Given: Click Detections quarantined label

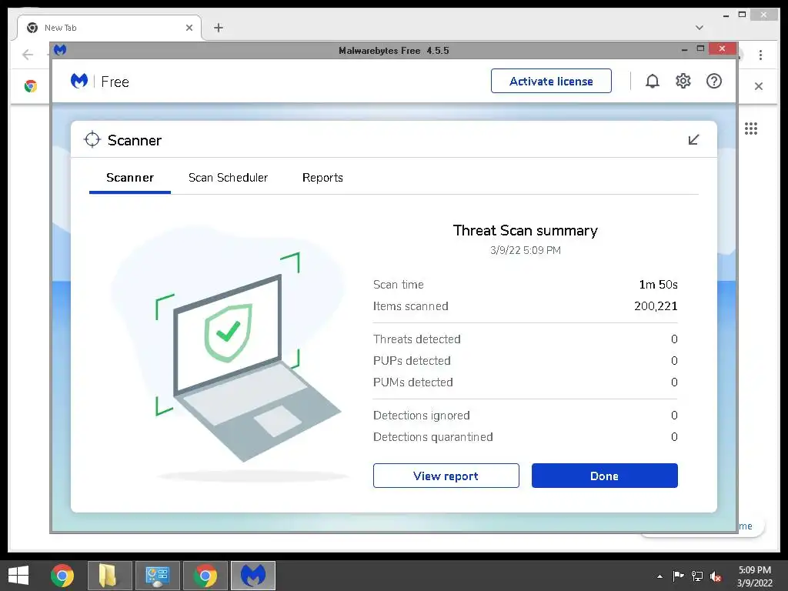Looking at the screenshot, I should pos(432,437).
